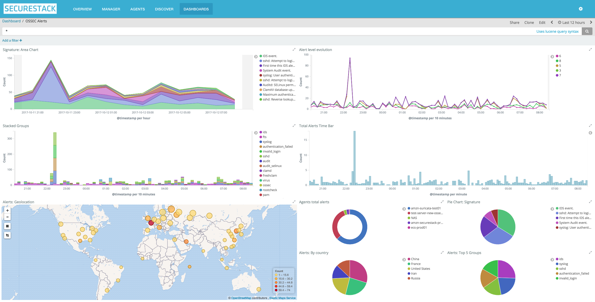This screenshot has width=595, height=302.
Task: Zoom out on the geolocation map
Action: 7,217
